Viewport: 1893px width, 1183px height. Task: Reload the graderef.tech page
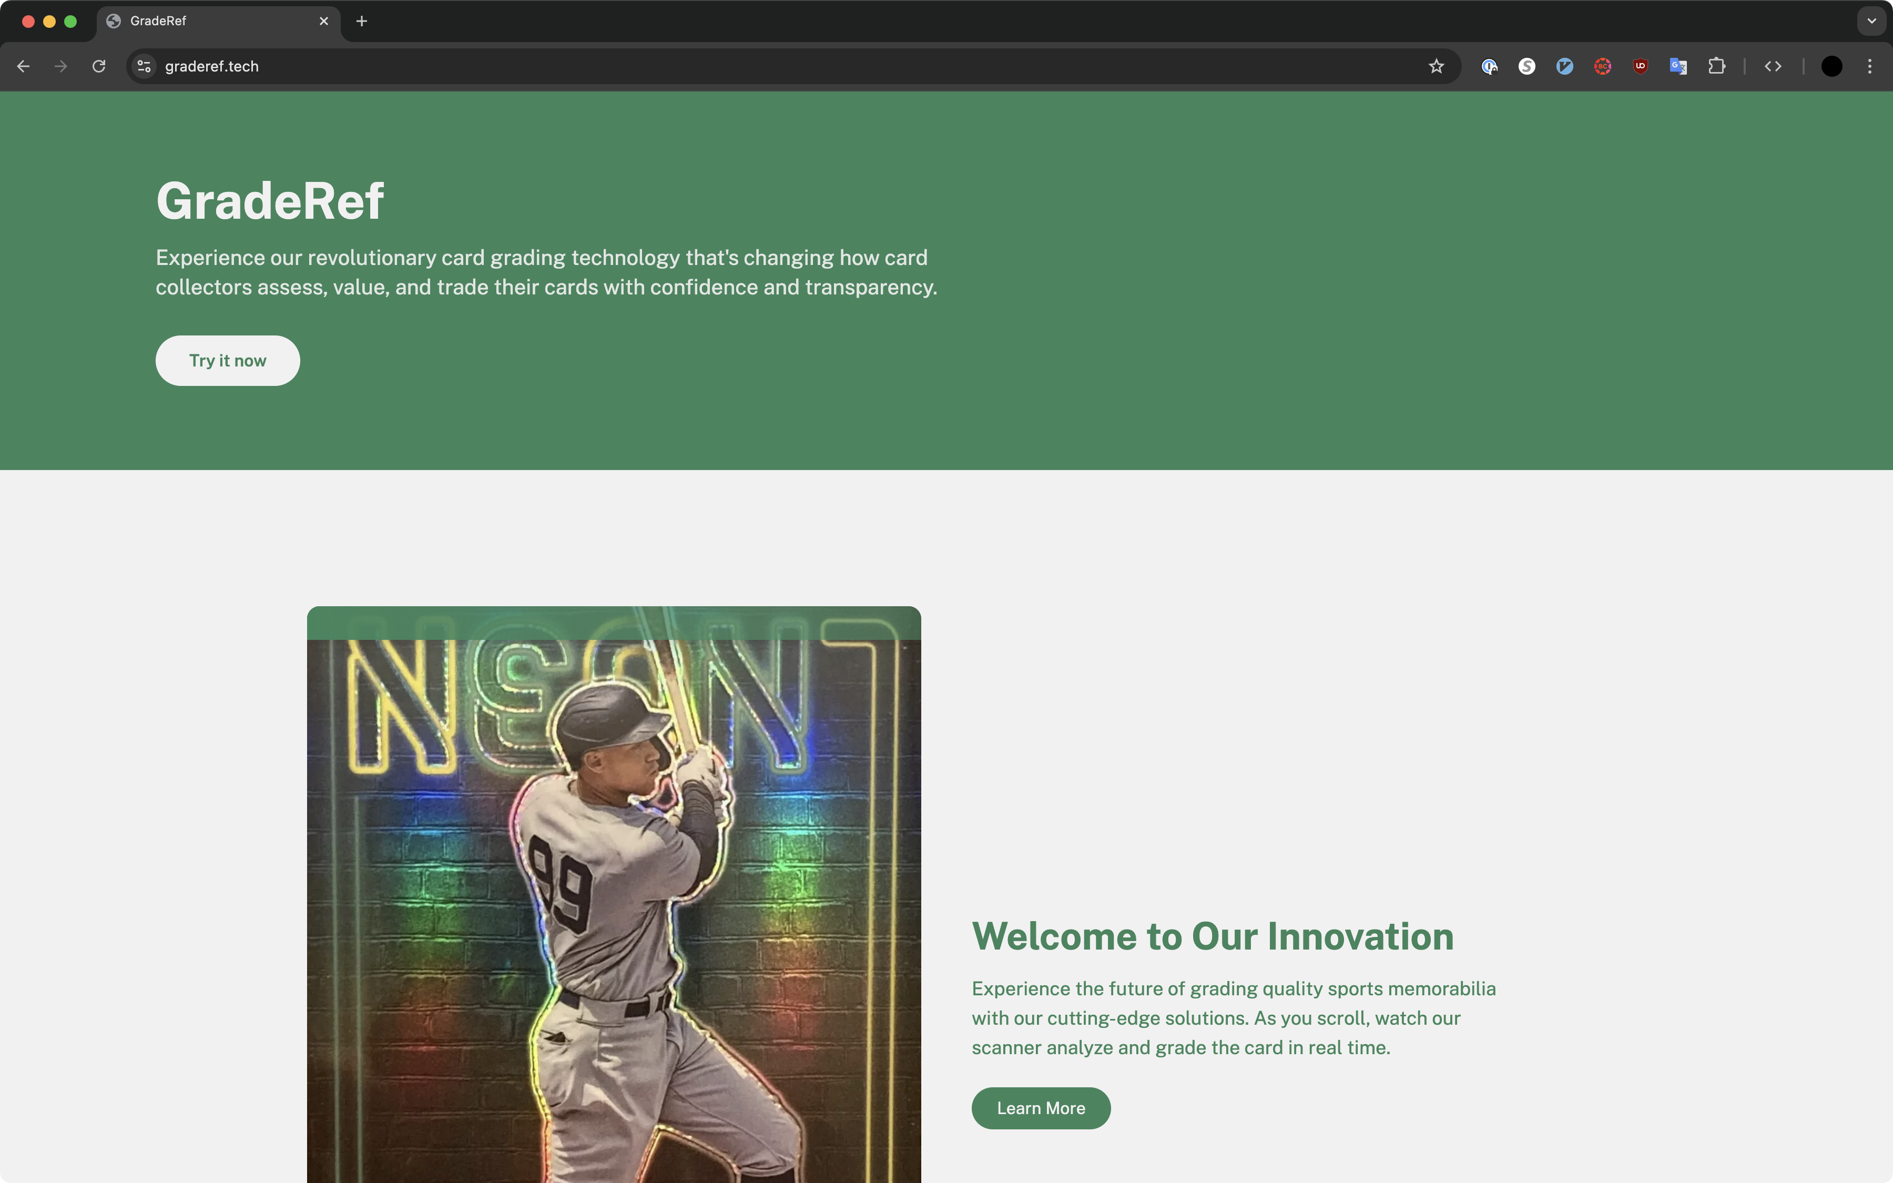pyautogui.click(x=98, y=66)
